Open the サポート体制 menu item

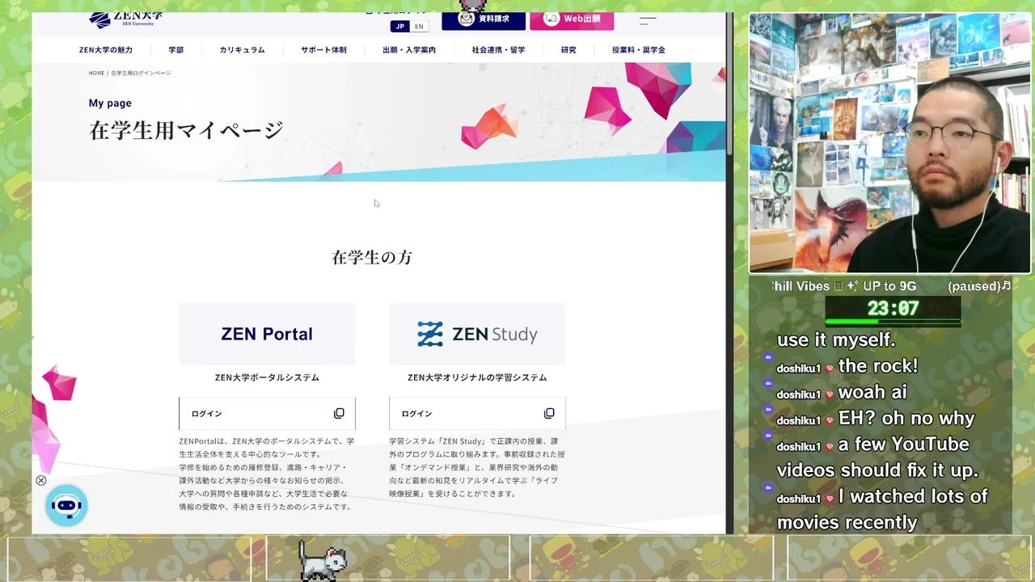(323, 50)
